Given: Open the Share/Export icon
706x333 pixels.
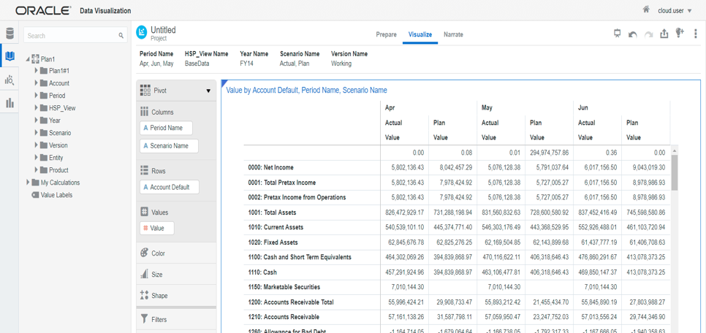Looking at the screenshot, I should coord(664,34).
